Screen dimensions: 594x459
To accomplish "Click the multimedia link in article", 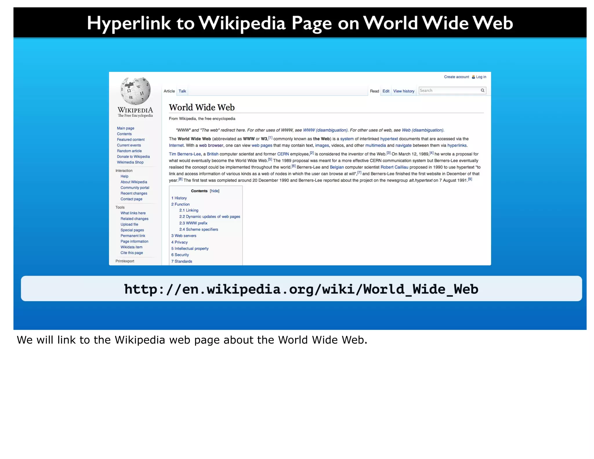I will pyautogui.click(x=376, y=146).
